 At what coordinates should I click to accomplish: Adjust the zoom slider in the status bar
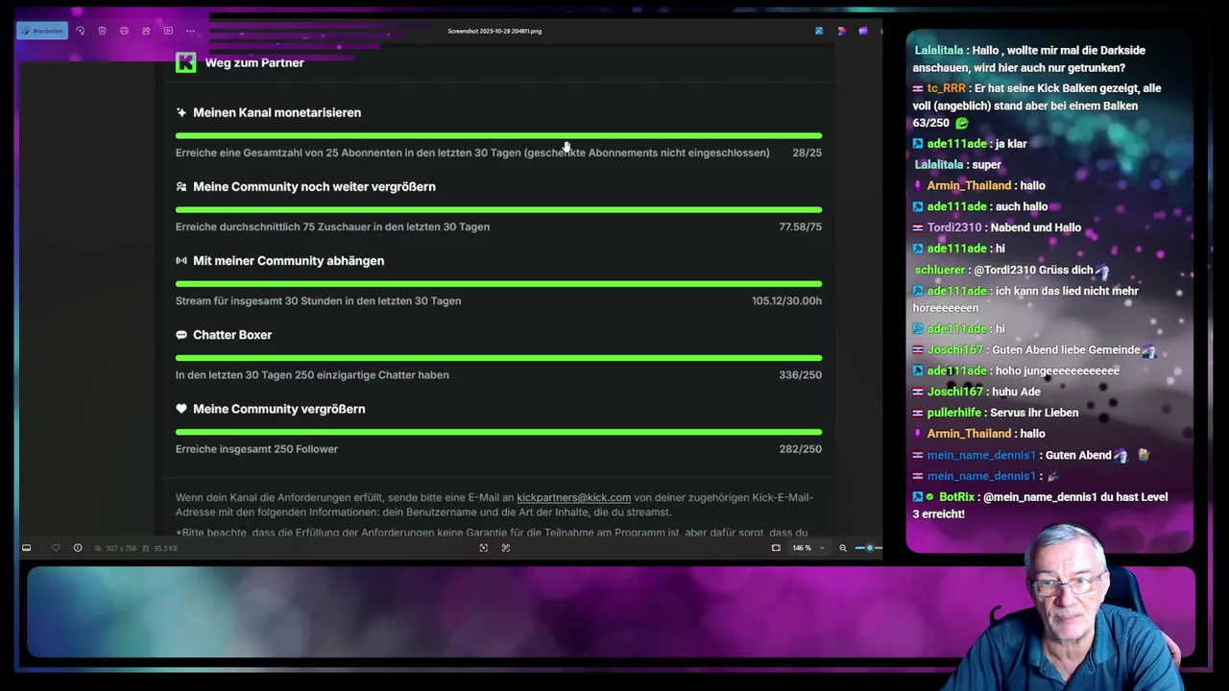[867, 548]
